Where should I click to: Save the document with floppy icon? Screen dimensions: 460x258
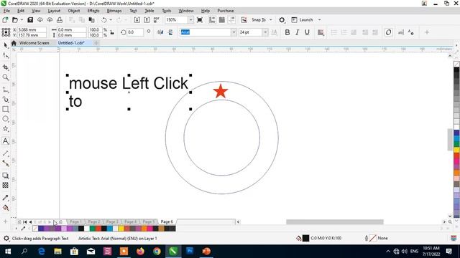pyautogui.click(x=30, y=20)
